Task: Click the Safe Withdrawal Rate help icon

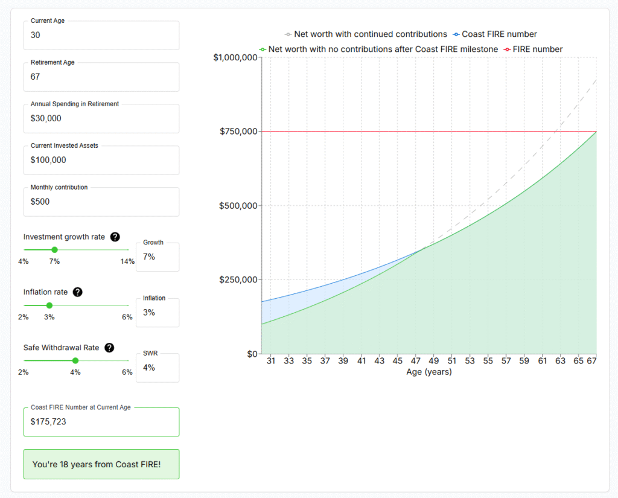Action: (109, 348)
